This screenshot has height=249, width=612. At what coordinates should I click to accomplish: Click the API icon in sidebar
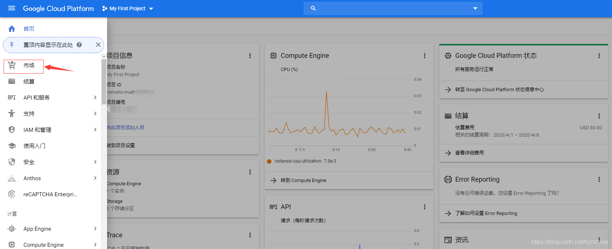click(x=12, y=97)
